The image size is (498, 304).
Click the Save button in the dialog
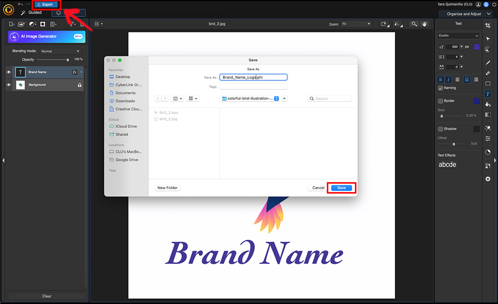pos(341,187)
